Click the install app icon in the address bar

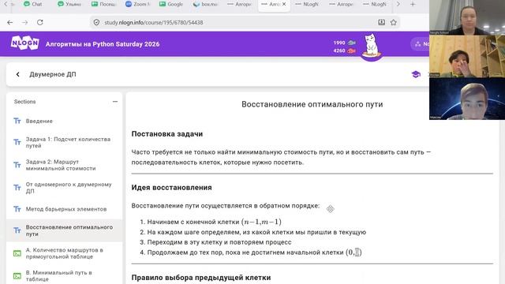coord(381,22)
